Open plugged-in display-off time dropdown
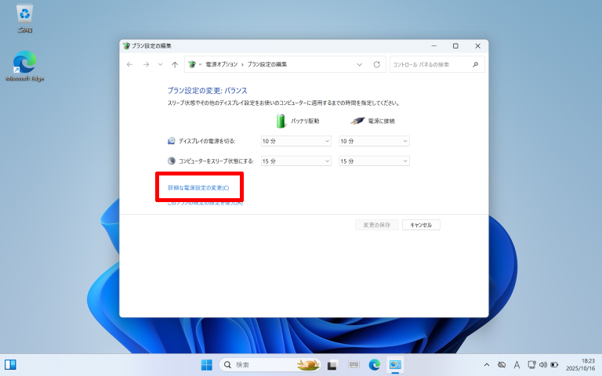This screenshot has height=376, width=602. tap(374, 141)
